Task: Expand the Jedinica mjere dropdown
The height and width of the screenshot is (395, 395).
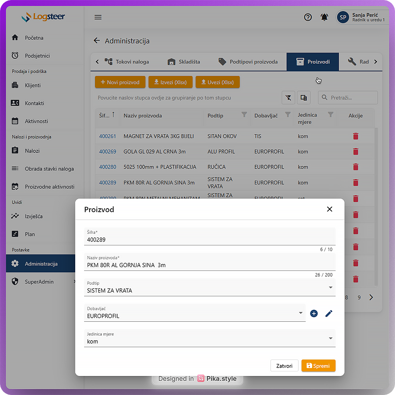Action: [x=330, y=338]
